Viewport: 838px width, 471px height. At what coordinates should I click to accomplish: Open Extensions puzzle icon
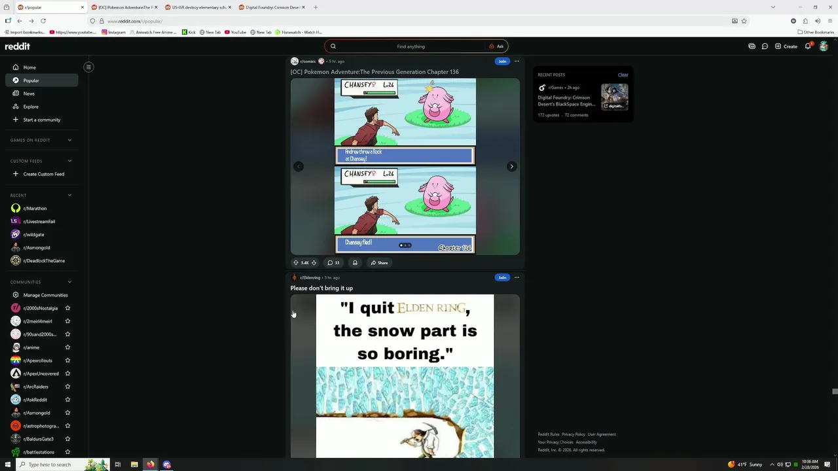805,21
